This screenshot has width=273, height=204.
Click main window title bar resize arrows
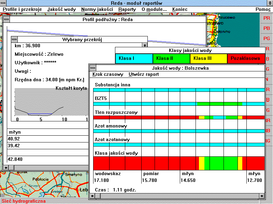click(x=270, y=3)
